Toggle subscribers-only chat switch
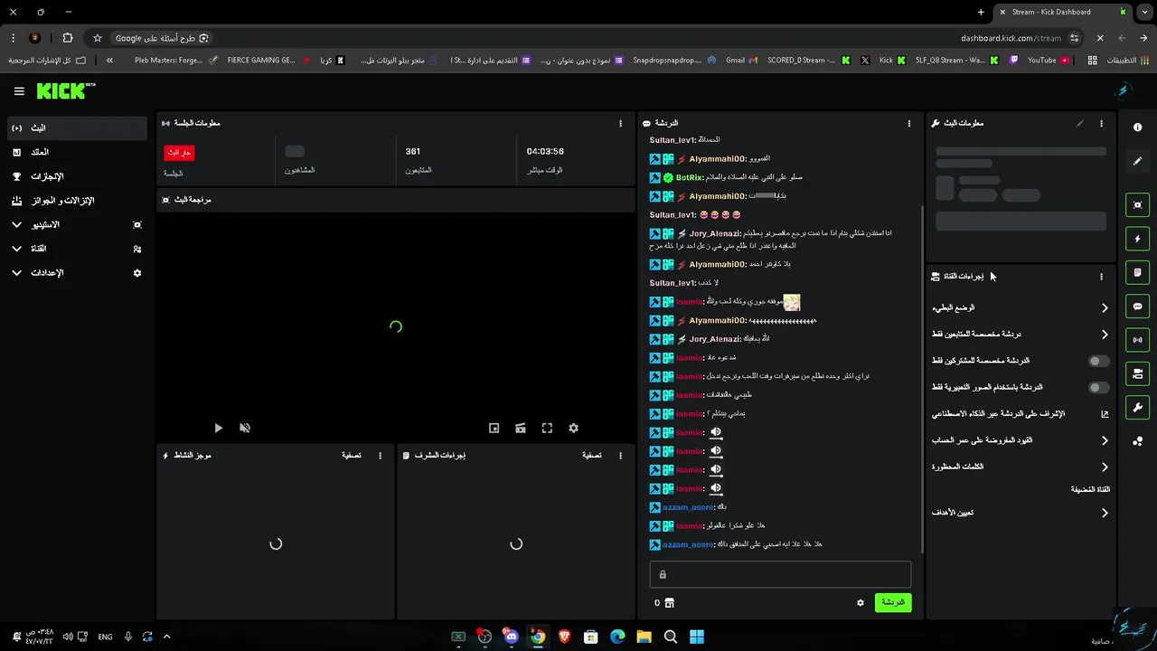Viewport: 1157px width, 651px height. coord(1097,361)
